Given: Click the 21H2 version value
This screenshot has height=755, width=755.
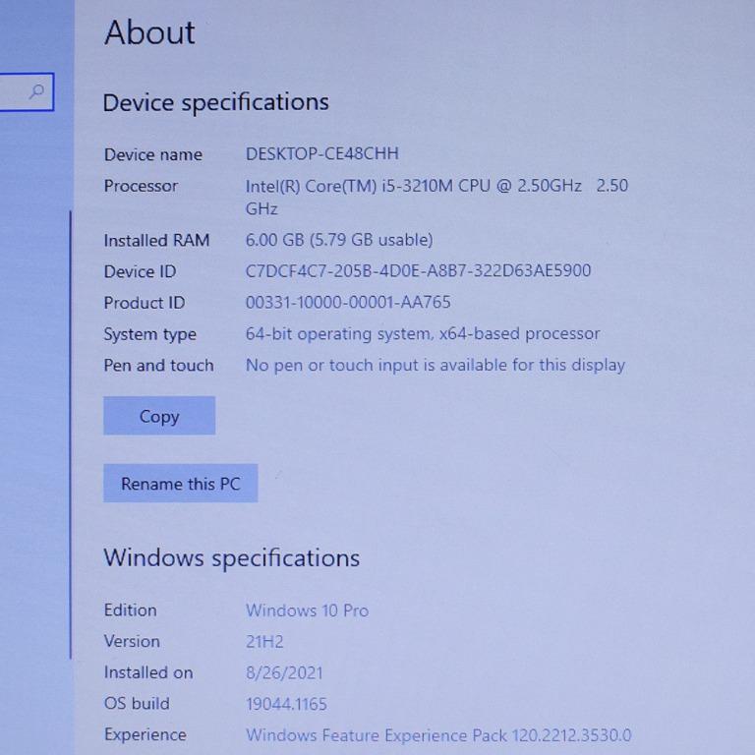Looking at the screenshot, I should 264,642.
